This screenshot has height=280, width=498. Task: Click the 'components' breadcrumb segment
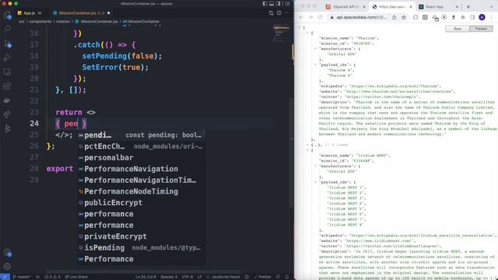coord(40,22)
